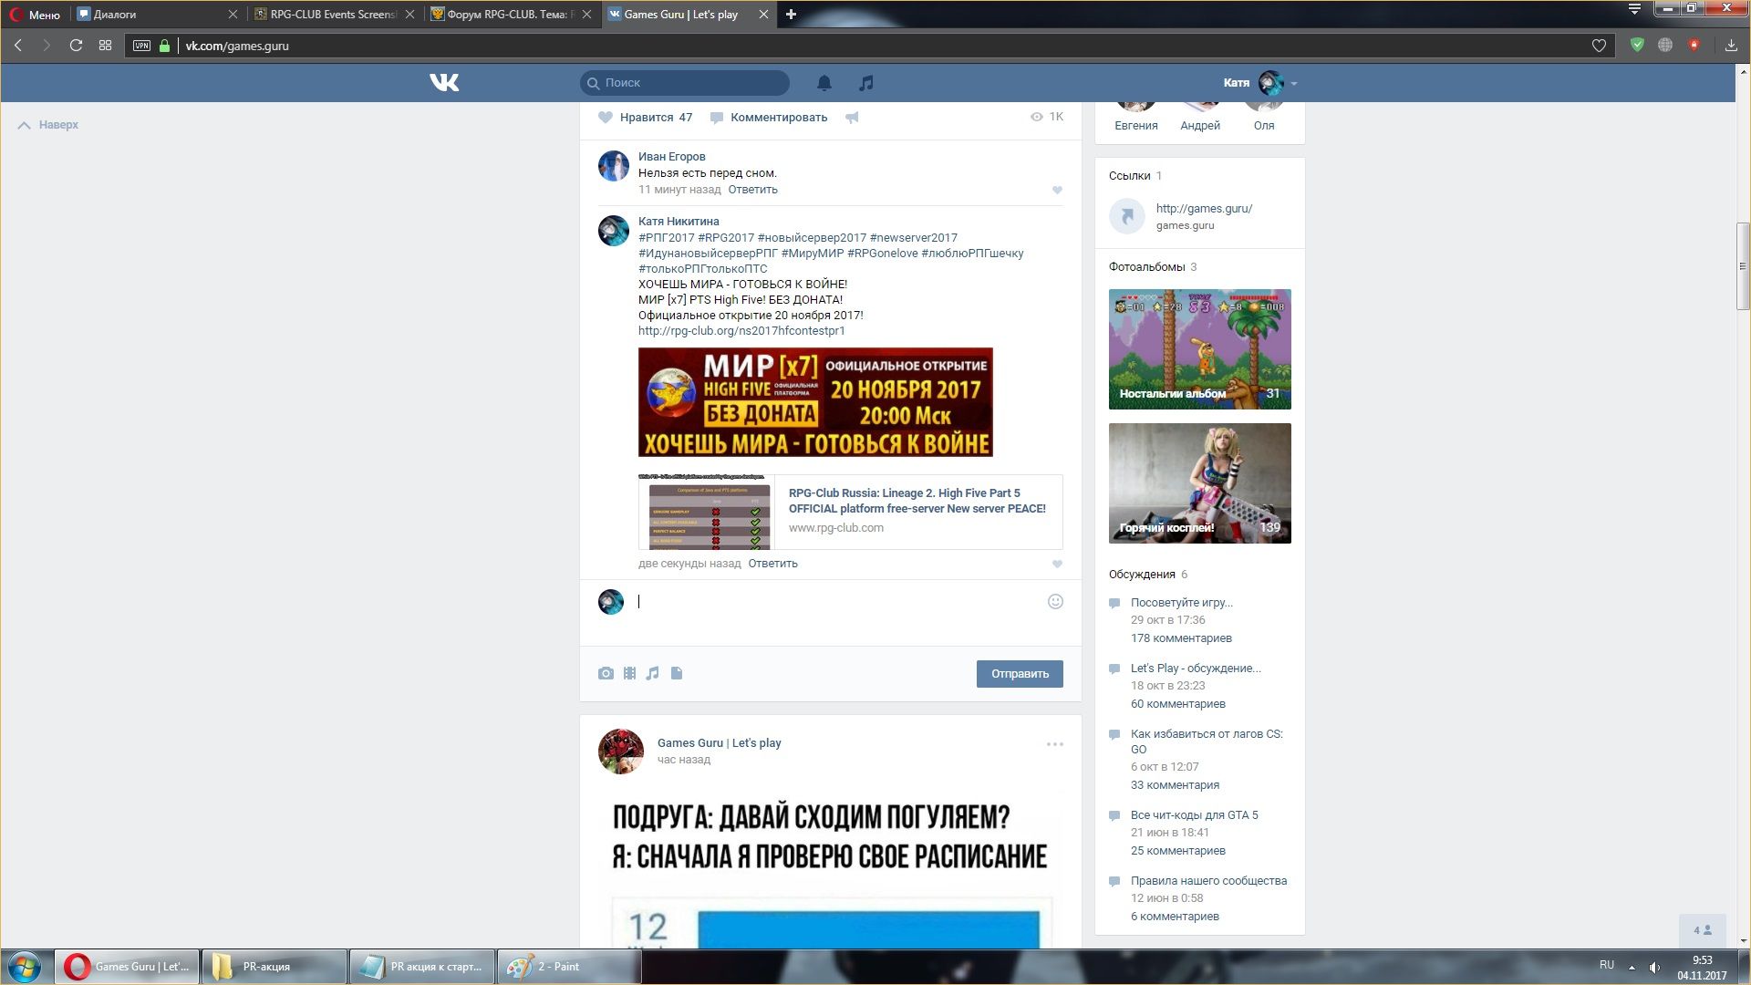
Task: Attach a video to the comment
Action: 629,674
